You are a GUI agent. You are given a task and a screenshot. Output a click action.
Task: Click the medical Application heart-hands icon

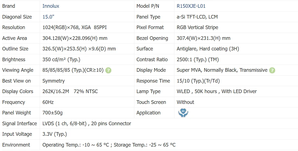[x=183, y=113]
